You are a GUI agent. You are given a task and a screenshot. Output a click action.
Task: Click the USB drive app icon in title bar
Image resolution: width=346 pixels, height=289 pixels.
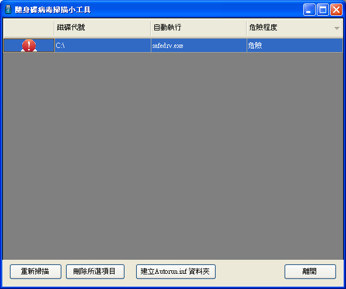click(8, 9)
